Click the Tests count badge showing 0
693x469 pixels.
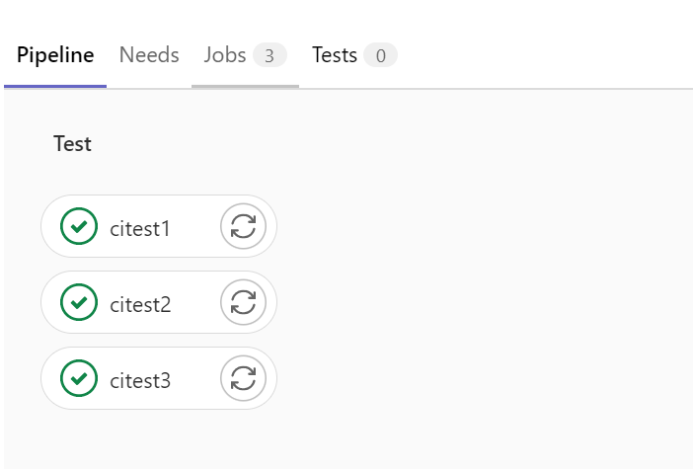tap(380, 55)
